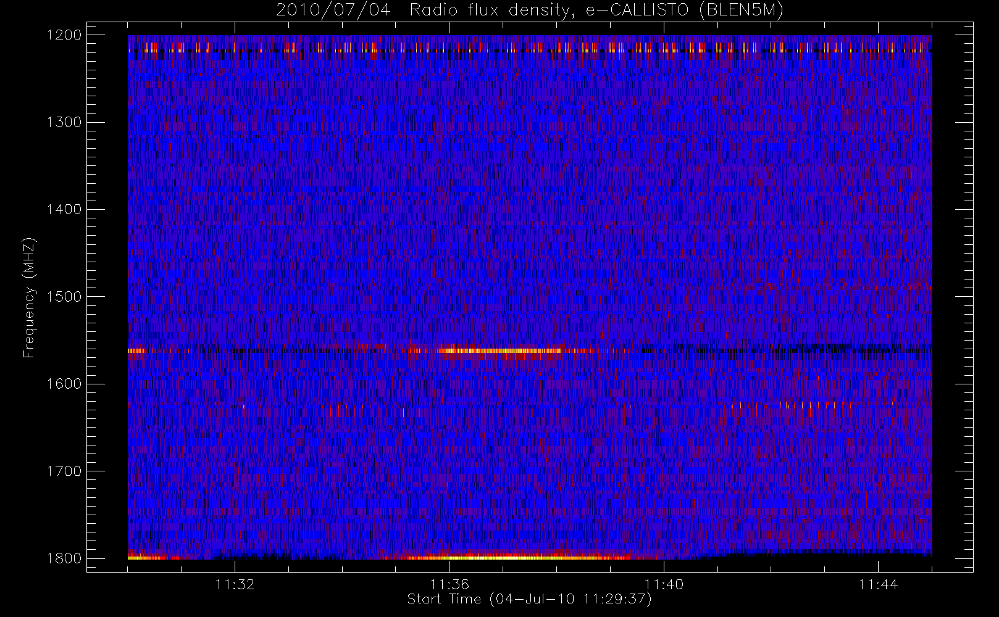Click the 11:40 time tick label
Viewport: 999px width, 617px height.
(x=664, y=584)
